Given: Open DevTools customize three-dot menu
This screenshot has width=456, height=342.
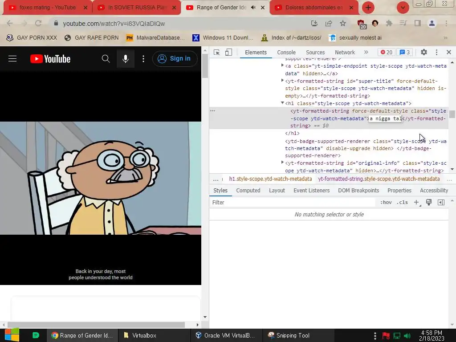Looking at the screenshot, I should point(436,53).
